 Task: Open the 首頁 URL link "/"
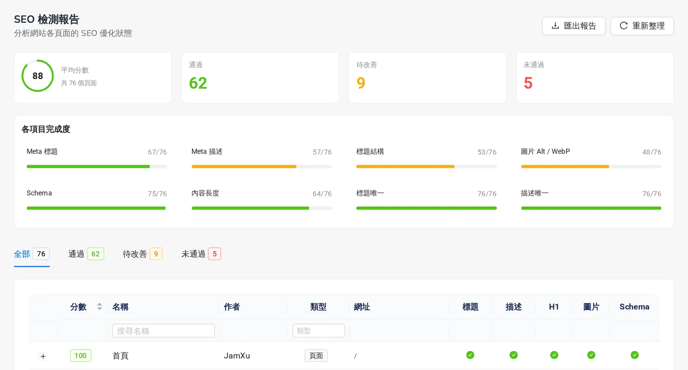(355, 356)
